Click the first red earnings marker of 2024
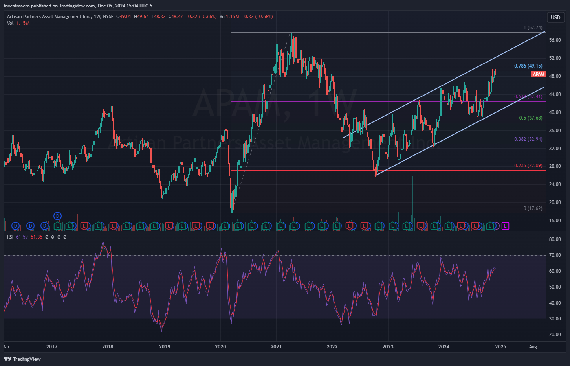Image resolution: width=570 pixels, height=366 pixels. click(x=461, y=226)
